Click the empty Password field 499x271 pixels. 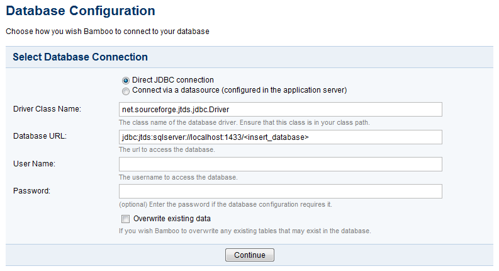281,192
